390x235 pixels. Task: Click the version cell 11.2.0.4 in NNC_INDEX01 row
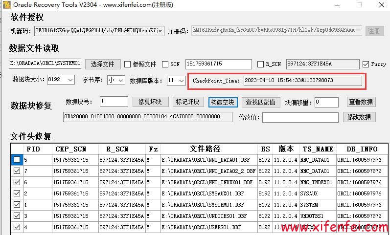coord(286,182)
